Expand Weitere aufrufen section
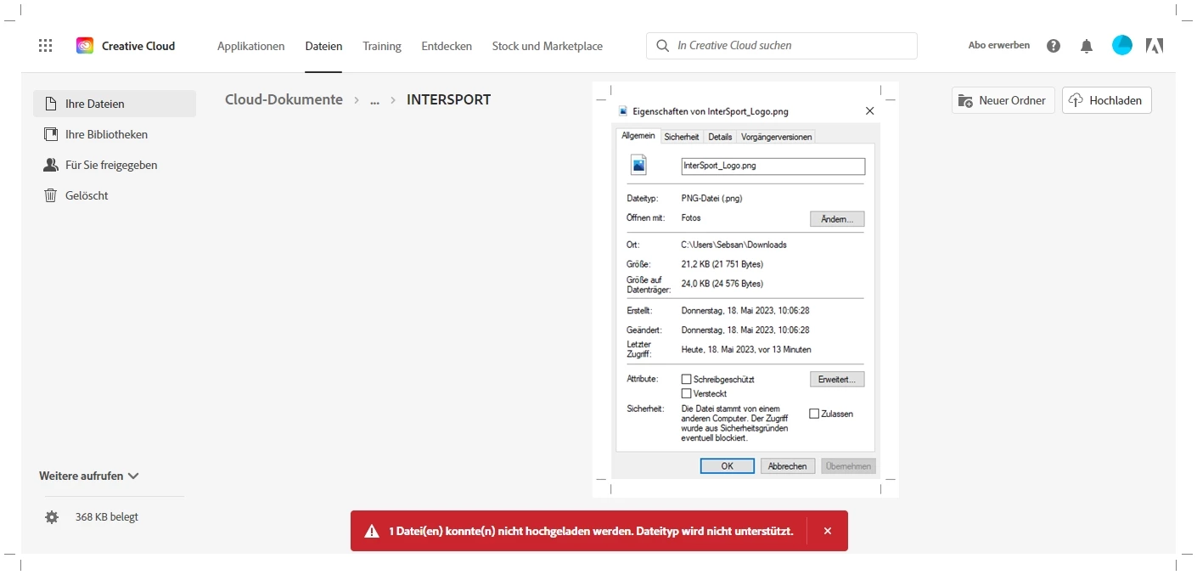The width and height of the screenshot is (1197, 575). pos(89,476)
